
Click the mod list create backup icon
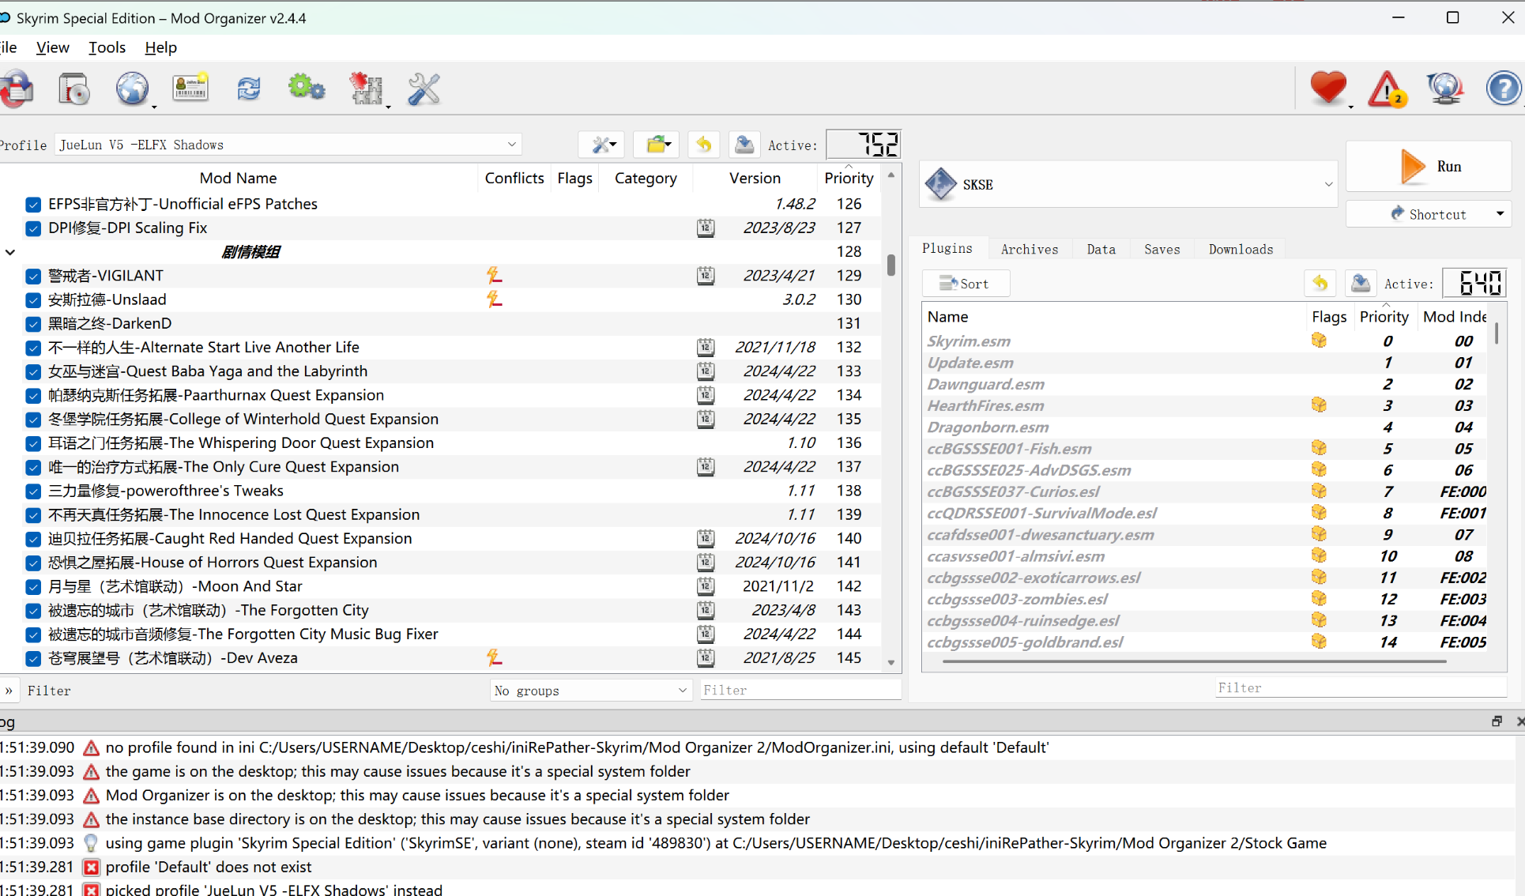pyautogui.click(x=744, y=145)
